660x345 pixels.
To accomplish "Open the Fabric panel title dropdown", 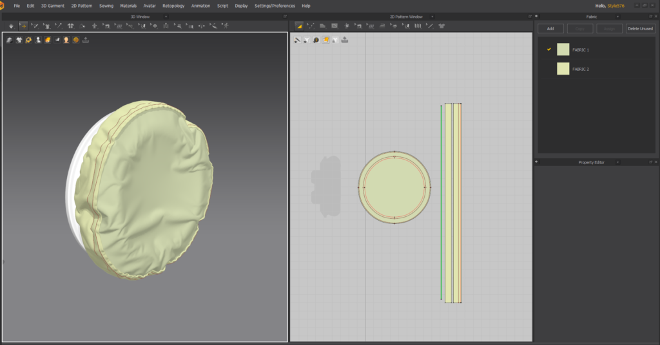I will (618, 17).
